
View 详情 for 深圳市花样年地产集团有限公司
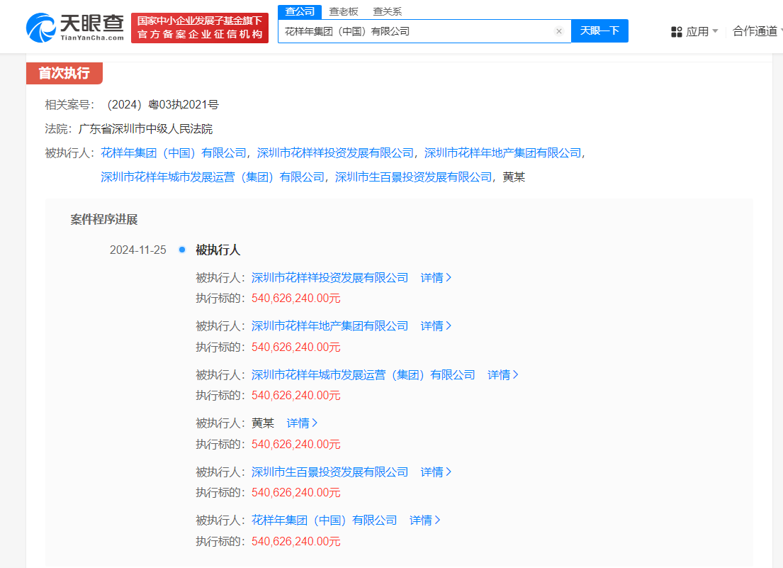click(x=436, y=326)
